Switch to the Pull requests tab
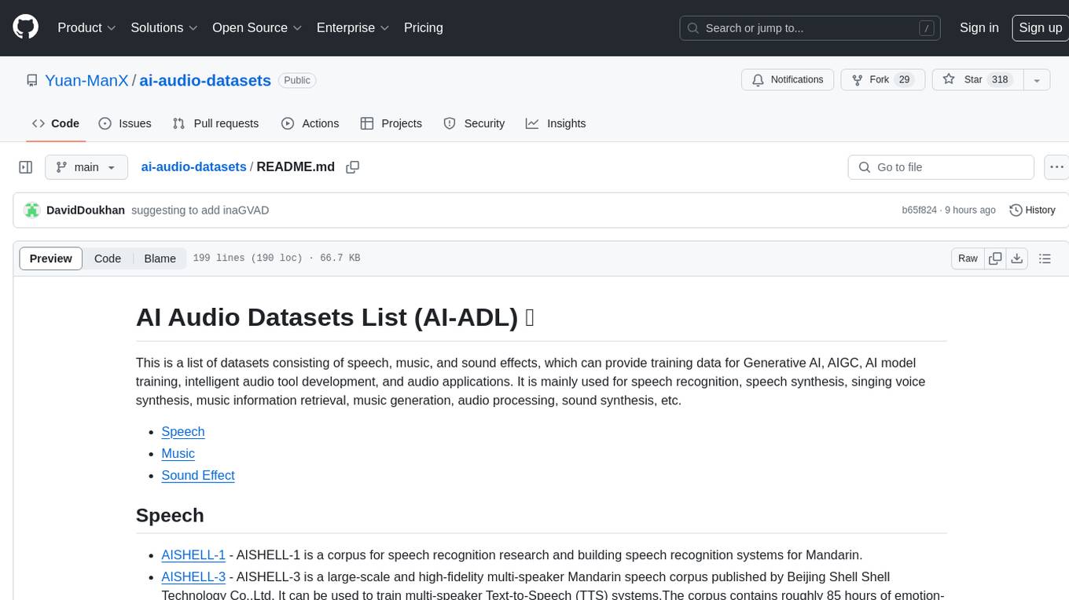The height and width of the screenshot is (600, 1069). 215,123
